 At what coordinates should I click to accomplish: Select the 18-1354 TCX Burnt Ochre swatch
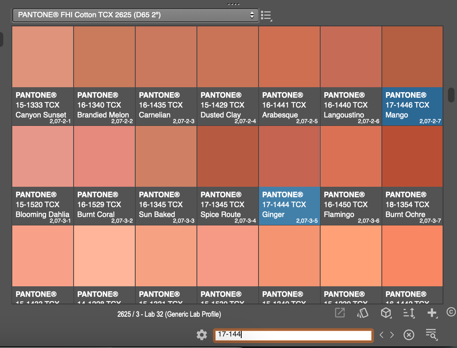pyautogui.click(x=412, y=156)
